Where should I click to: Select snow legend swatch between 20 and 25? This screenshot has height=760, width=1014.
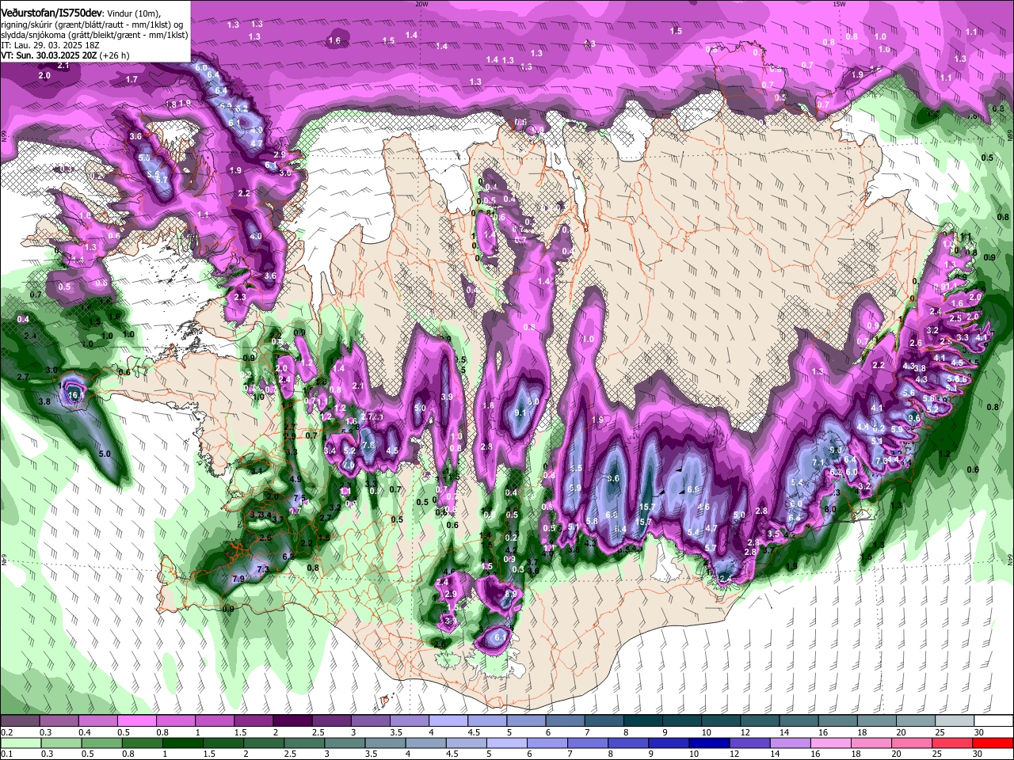pyautogui.click(x=916, y=720)
